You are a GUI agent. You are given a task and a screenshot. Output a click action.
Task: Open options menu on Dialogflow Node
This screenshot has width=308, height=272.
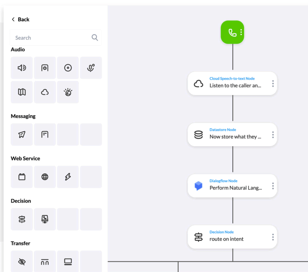[273, 186]
